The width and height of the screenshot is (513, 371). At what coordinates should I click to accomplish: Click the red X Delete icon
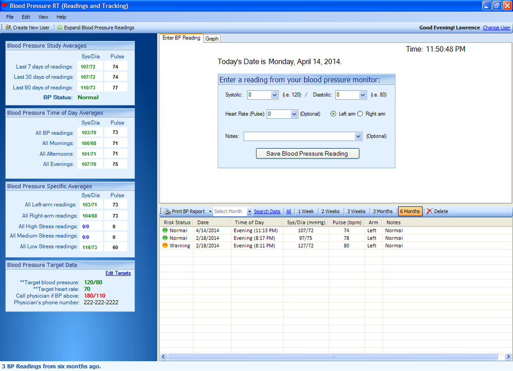pyautogui.click(x=430, y=212)
